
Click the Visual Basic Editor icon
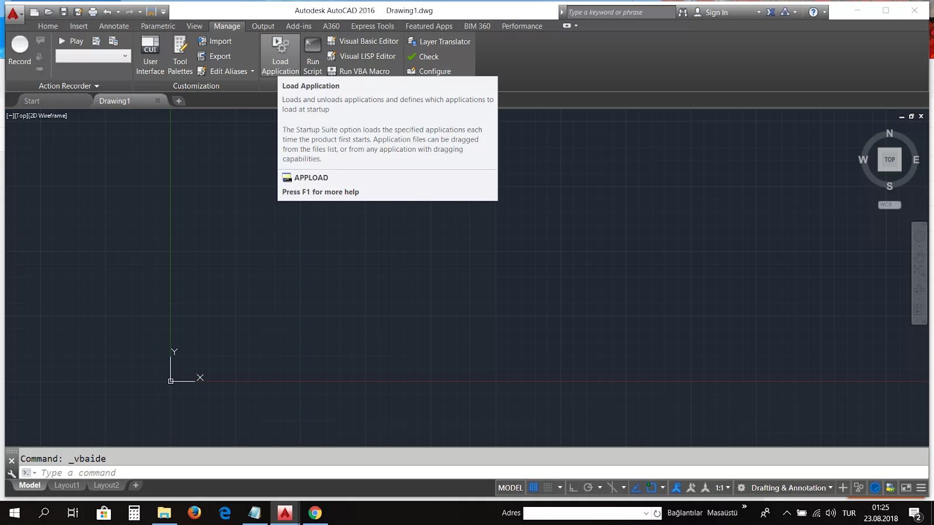pyautogui.click(x=332, y=41)
